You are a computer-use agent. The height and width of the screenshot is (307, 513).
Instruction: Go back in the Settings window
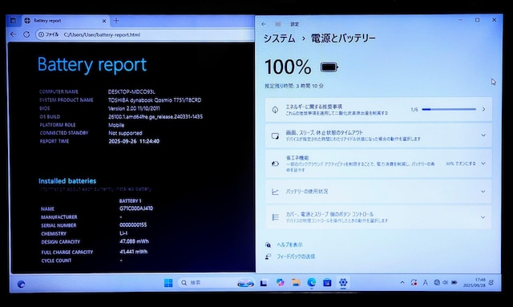point(264,24)
